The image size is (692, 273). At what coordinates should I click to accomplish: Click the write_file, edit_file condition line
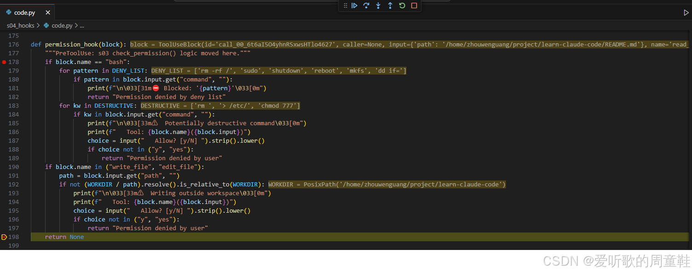point(124,167)
